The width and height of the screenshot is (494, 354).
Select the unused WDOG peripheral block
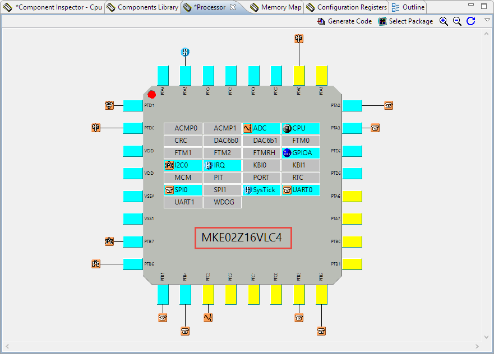point(223,202)
